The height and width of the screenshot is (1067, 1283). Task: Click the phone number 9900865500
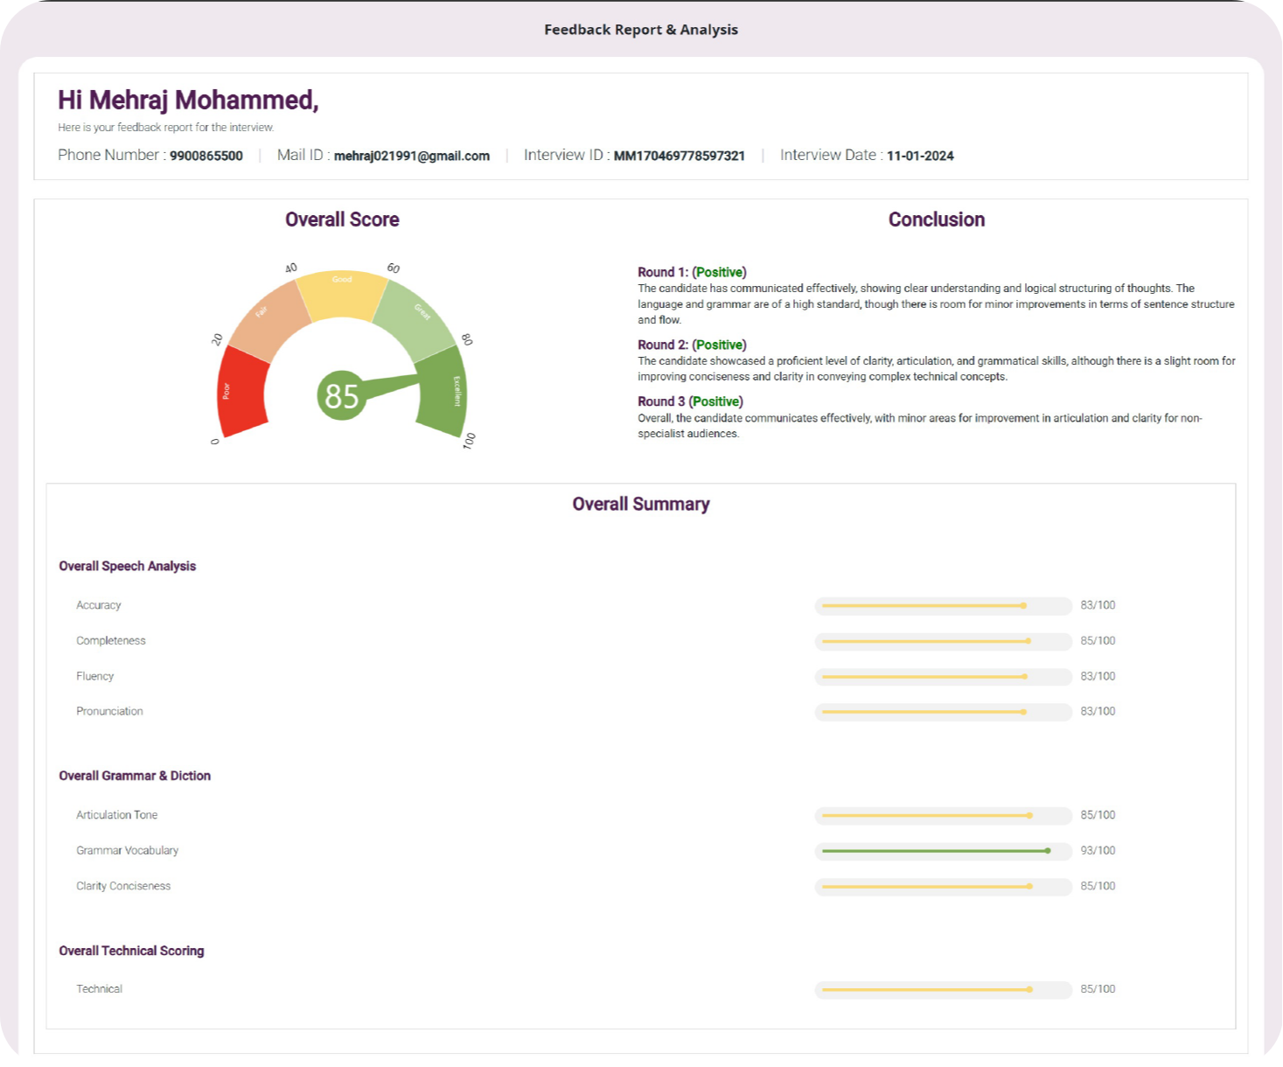[206, 156]
